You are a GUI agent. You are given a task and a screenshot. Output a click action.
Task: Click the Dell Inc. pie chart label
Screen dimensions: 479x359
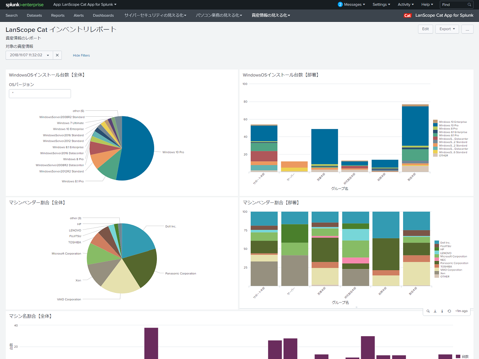171,226
